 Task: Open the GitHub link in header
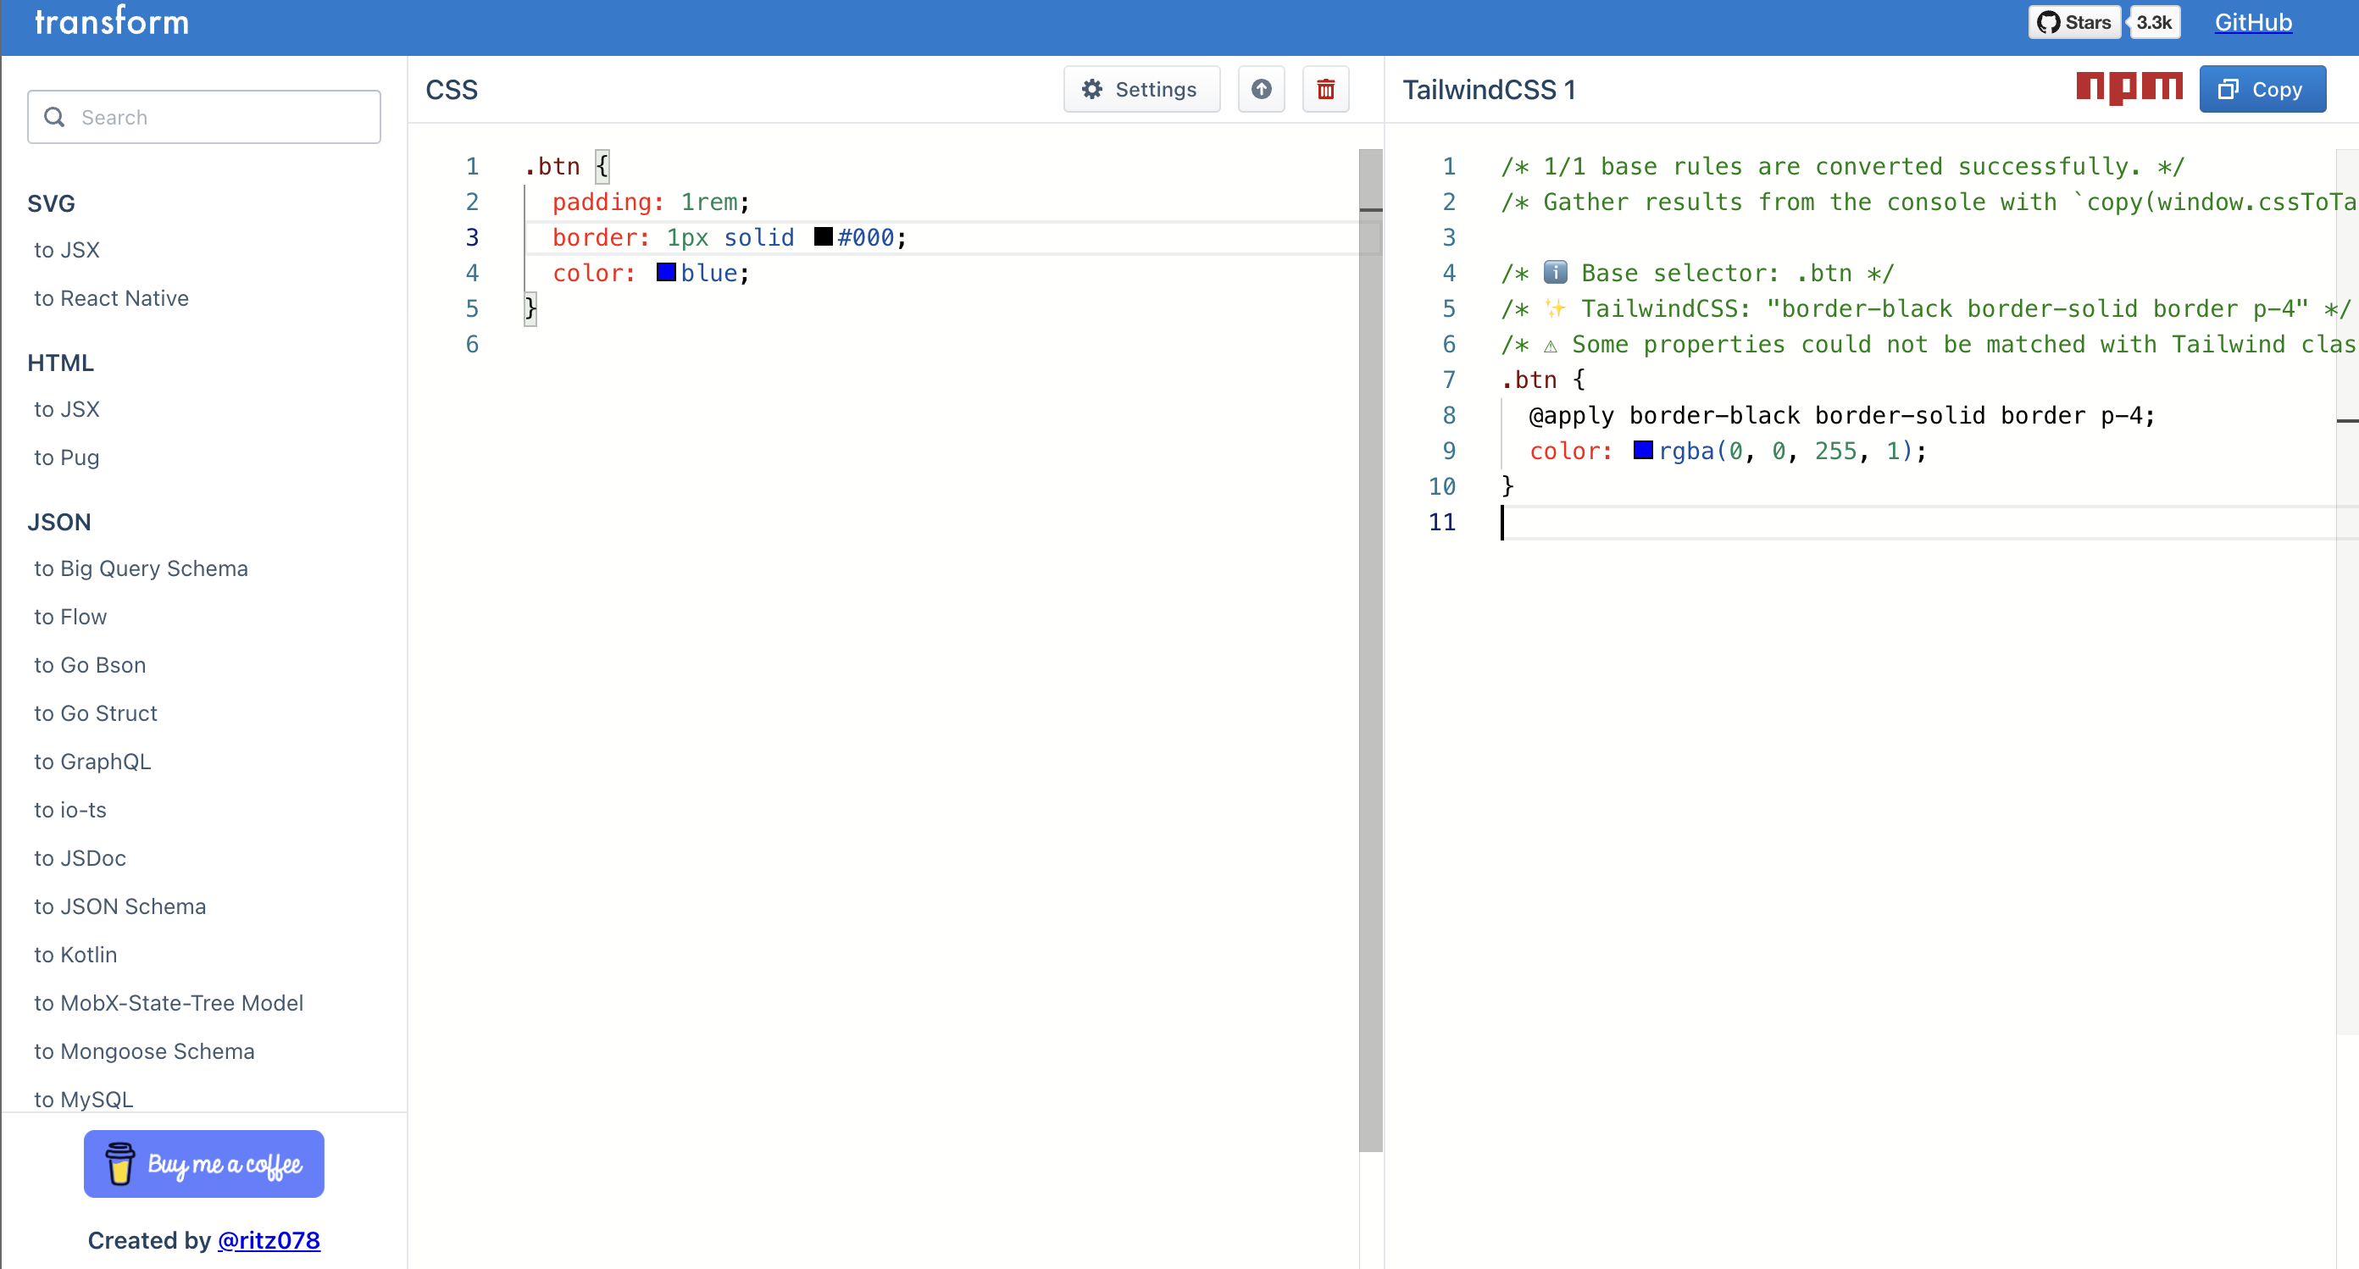coord(2253,22)
